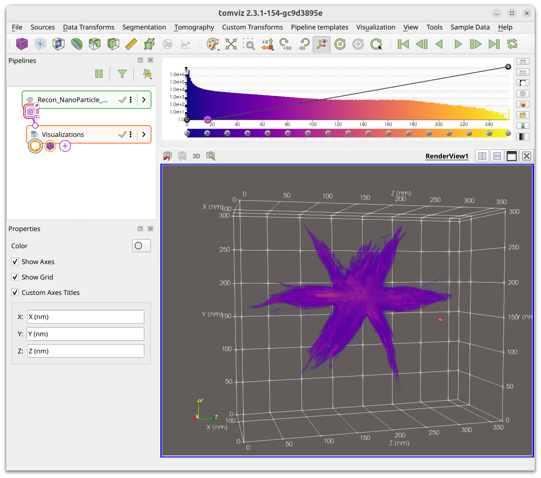Add Slice module from toolbar
Screen dimensions: 541x478
tap(59, 44)
